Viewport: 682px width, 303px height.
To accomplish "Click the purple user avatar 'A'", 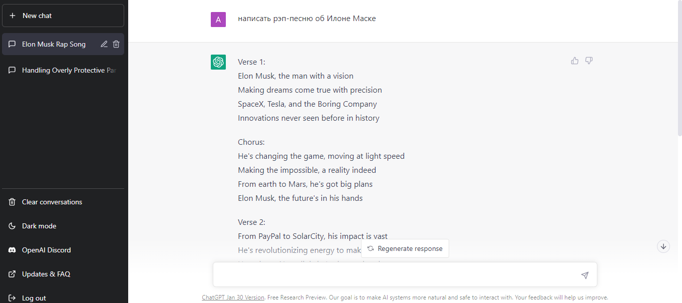I will click(218, 20).
